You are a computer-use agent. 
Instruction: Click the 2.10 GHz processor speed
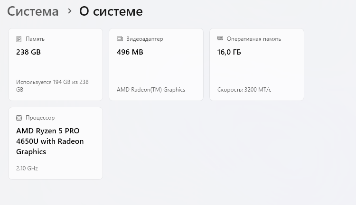27,168
